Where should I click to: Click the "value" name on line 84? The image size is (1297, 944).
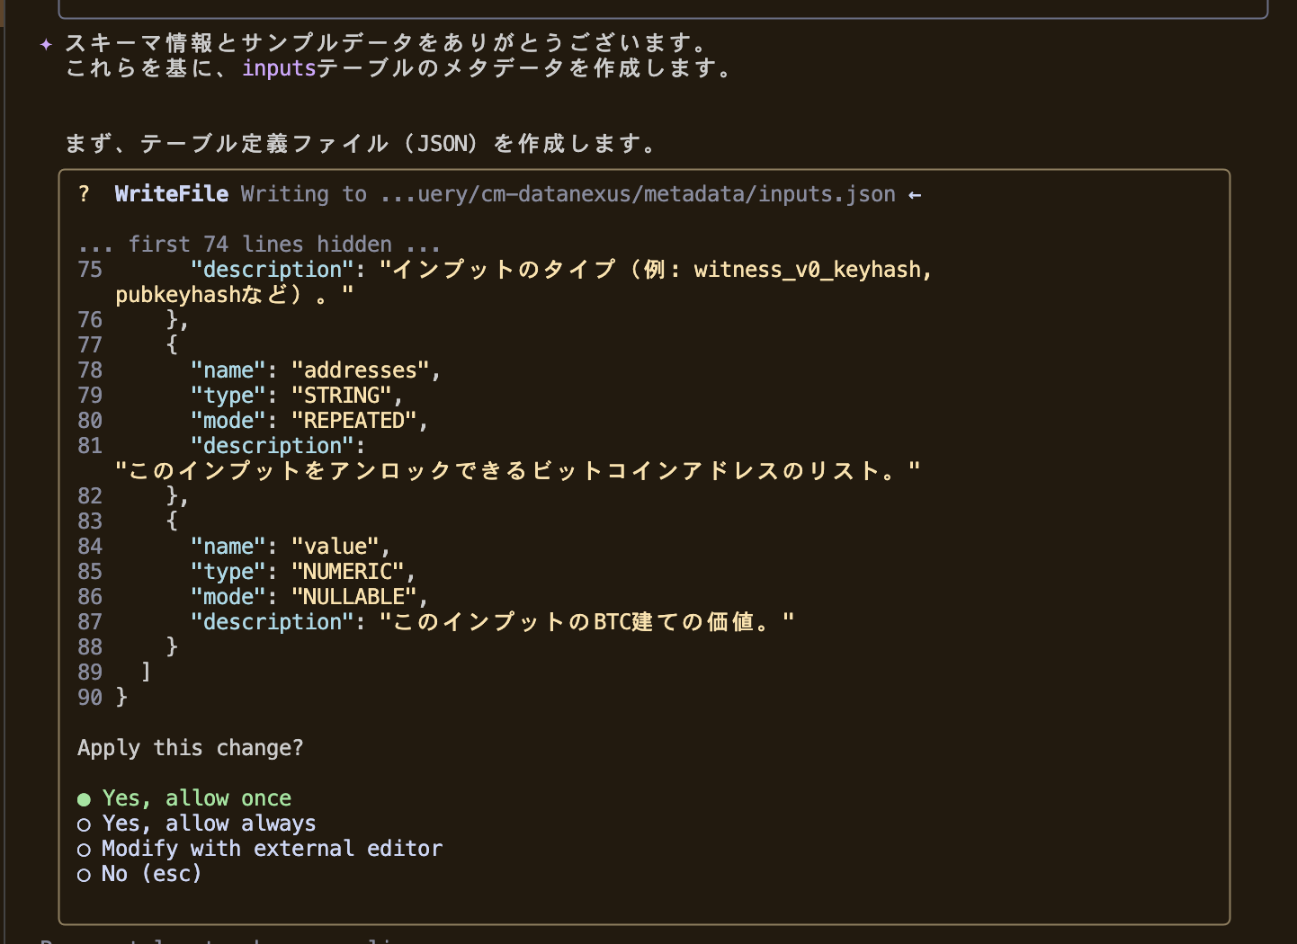(335, 547)
